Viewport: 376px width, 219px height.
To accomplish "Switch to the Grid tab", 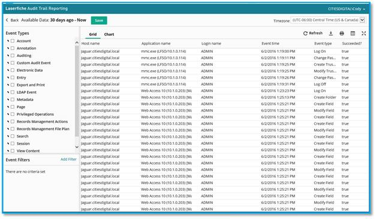I will pos(93,34).
